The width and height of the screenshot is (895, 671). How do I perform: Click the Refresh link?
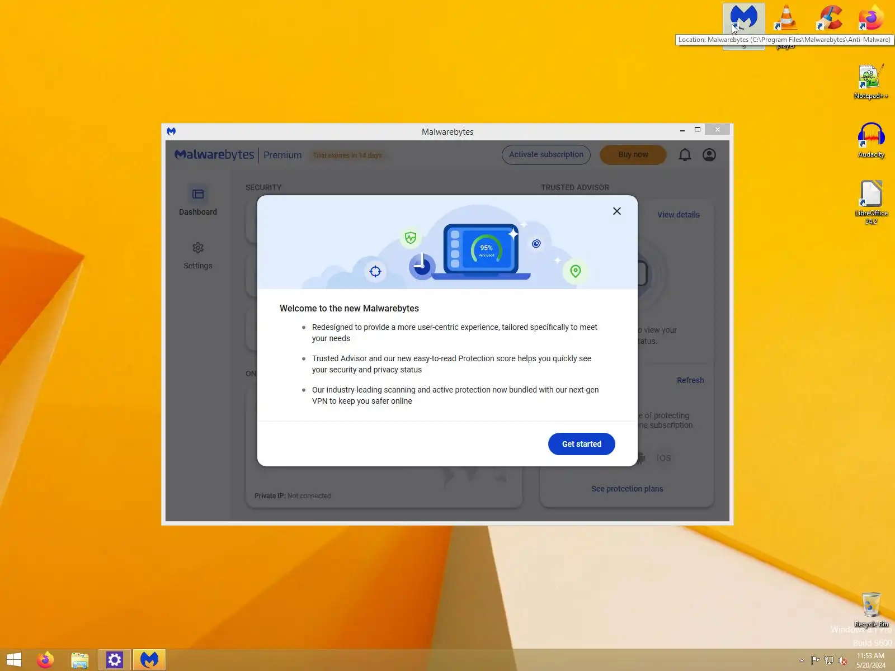point(690,380)
